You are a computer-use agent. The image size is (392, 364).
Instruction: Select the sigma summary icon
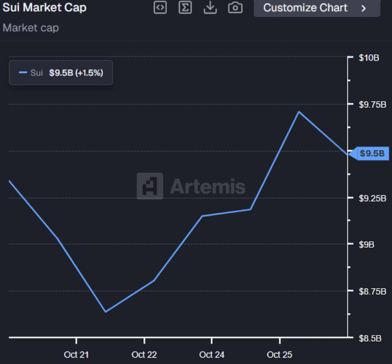click(185, 8)
